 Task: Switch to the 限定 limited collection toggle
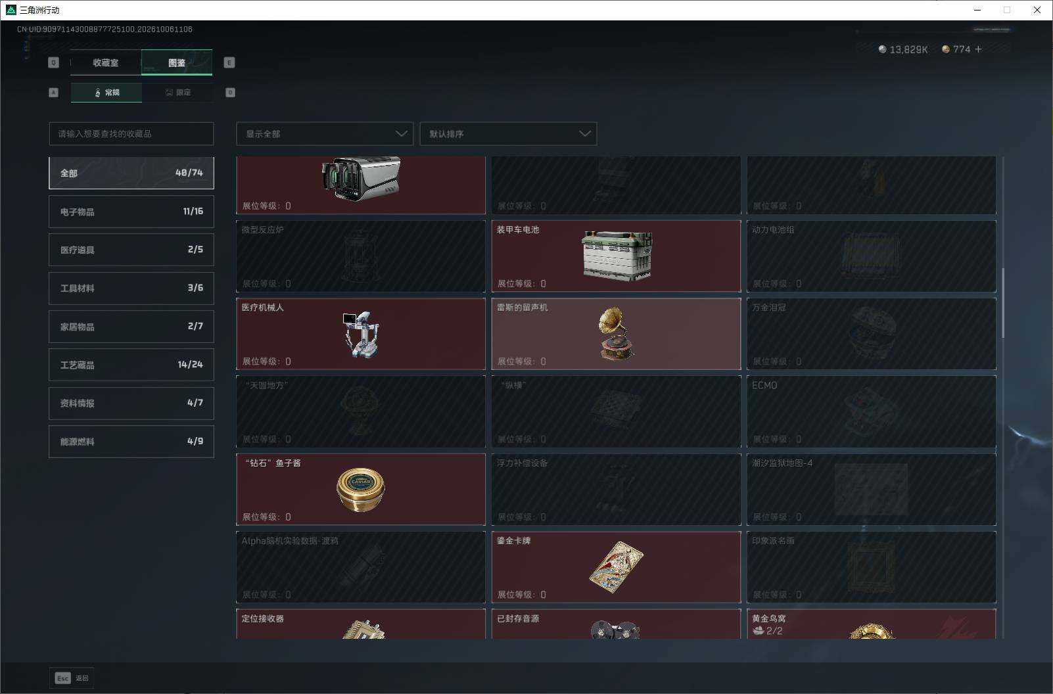point(177,93)
